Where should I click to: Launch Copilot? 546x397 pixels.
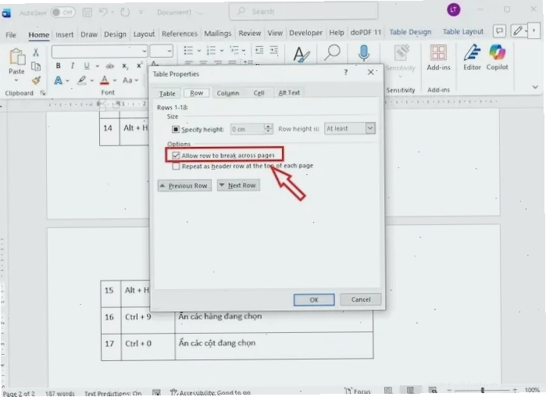(x=497, y=58)
